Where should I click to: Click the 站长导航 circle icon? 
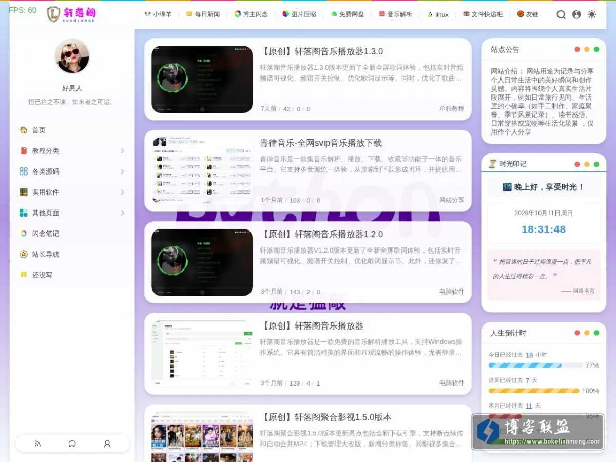click(x=24, y=254)
